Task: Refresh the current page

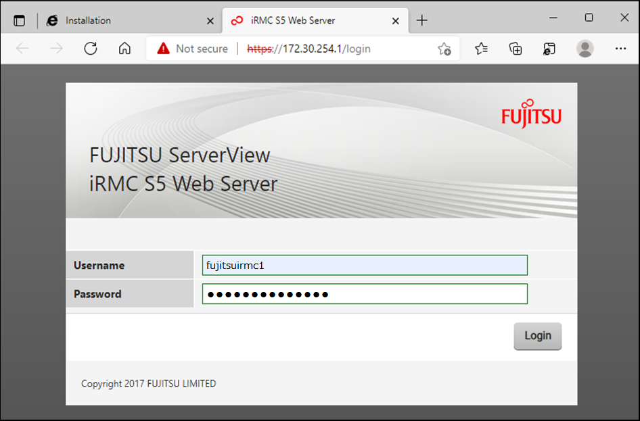Action: click(91, 49)
